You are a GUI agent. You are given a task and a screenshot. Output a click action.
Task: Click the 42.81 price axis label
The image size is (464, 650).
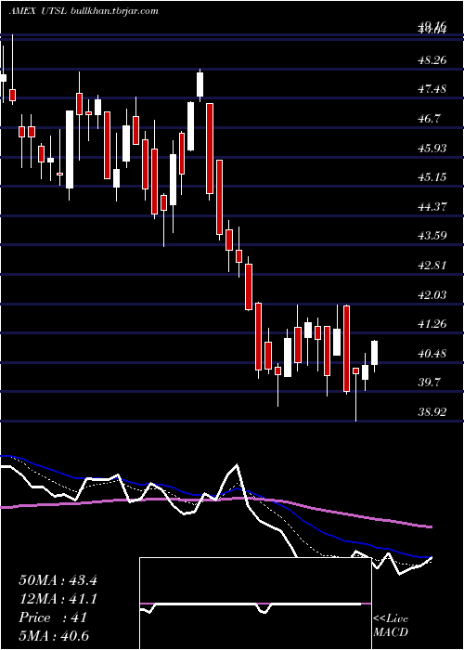click(x=432, y=265)
